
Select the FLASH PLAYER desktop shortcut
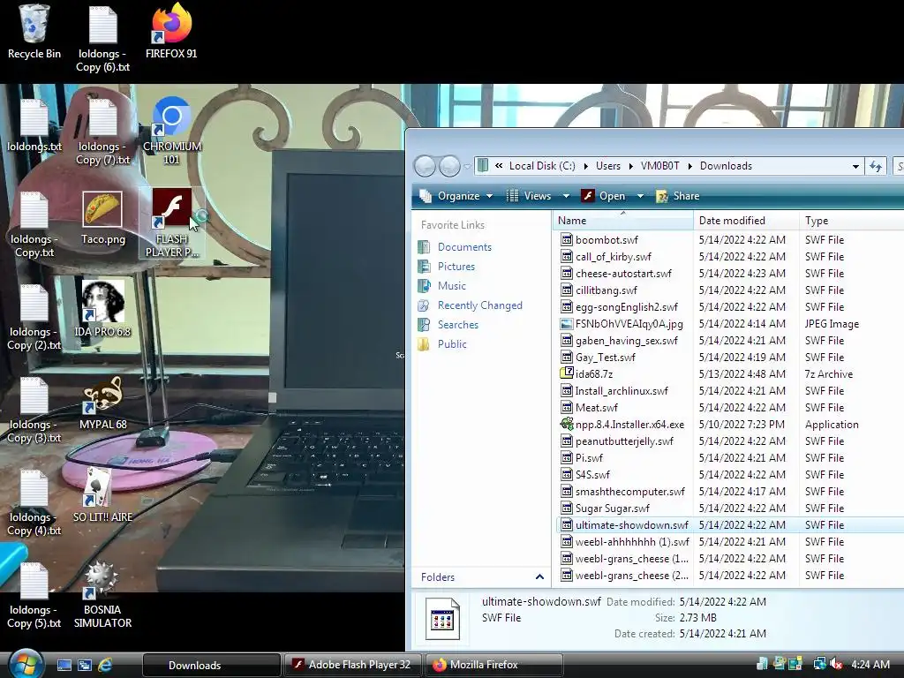tap(171, 223)
